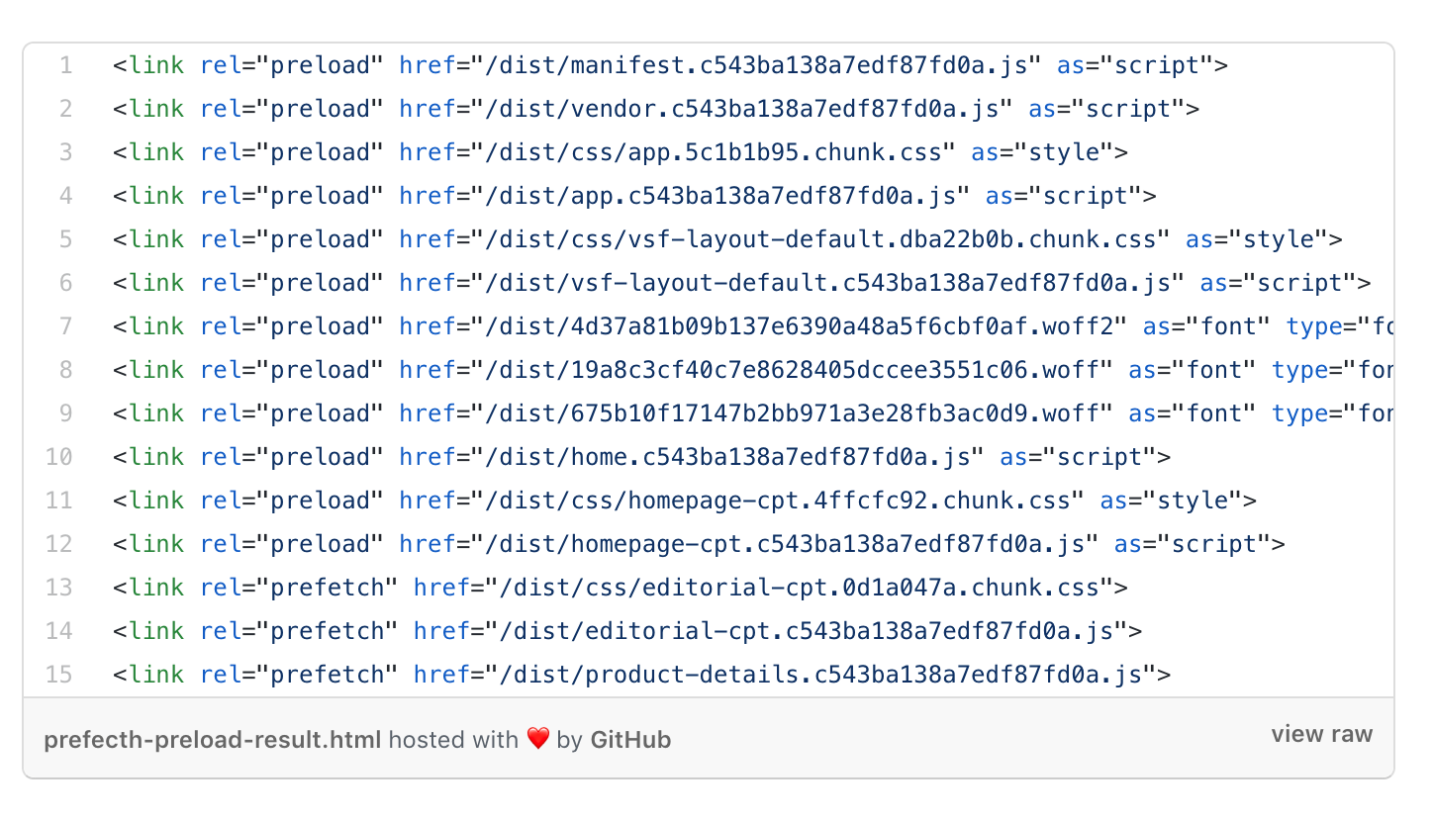
Task: Click the 'view raw' link
Action: tap(1322, 734)
